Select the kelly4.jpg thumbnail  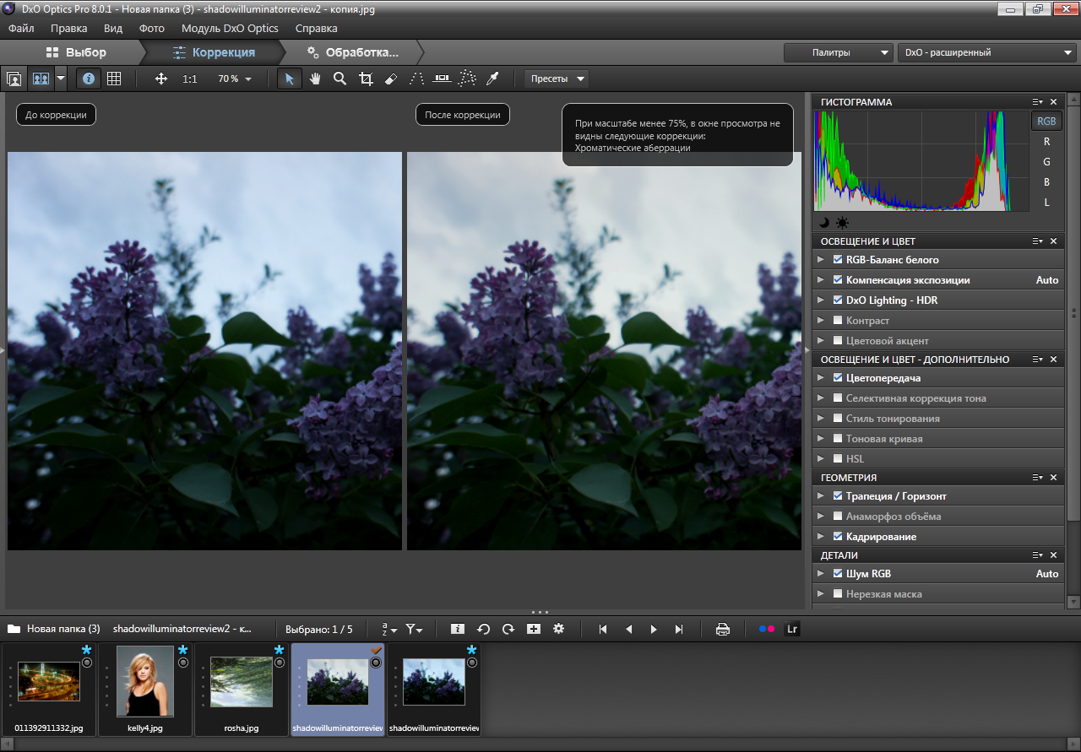pos(145,689)
